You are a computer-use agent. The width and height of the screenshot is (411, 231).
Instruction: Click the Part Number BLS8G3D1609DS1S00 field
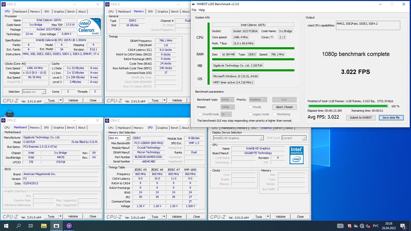click(x=149, y=157)
